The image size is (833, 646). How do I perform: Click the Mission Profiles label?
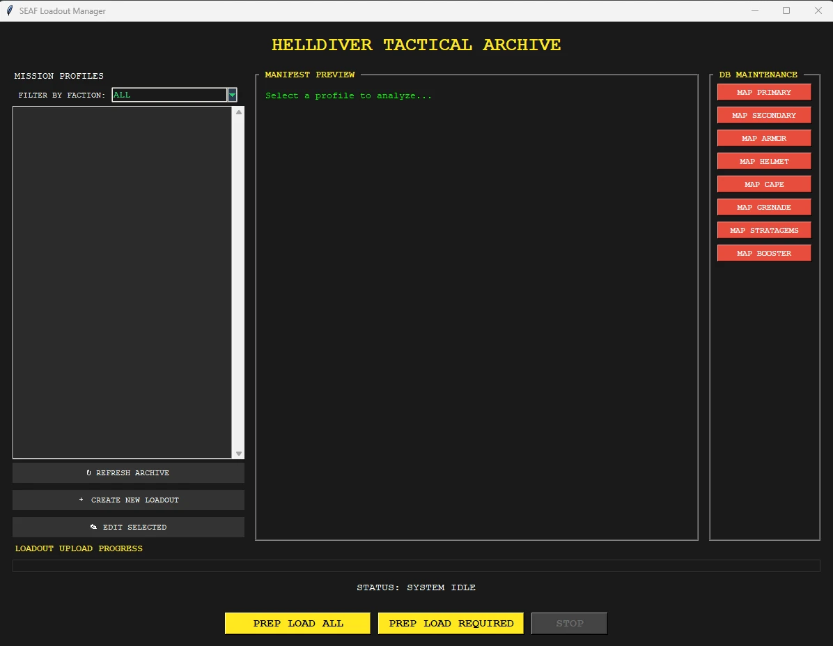(59, 76)
